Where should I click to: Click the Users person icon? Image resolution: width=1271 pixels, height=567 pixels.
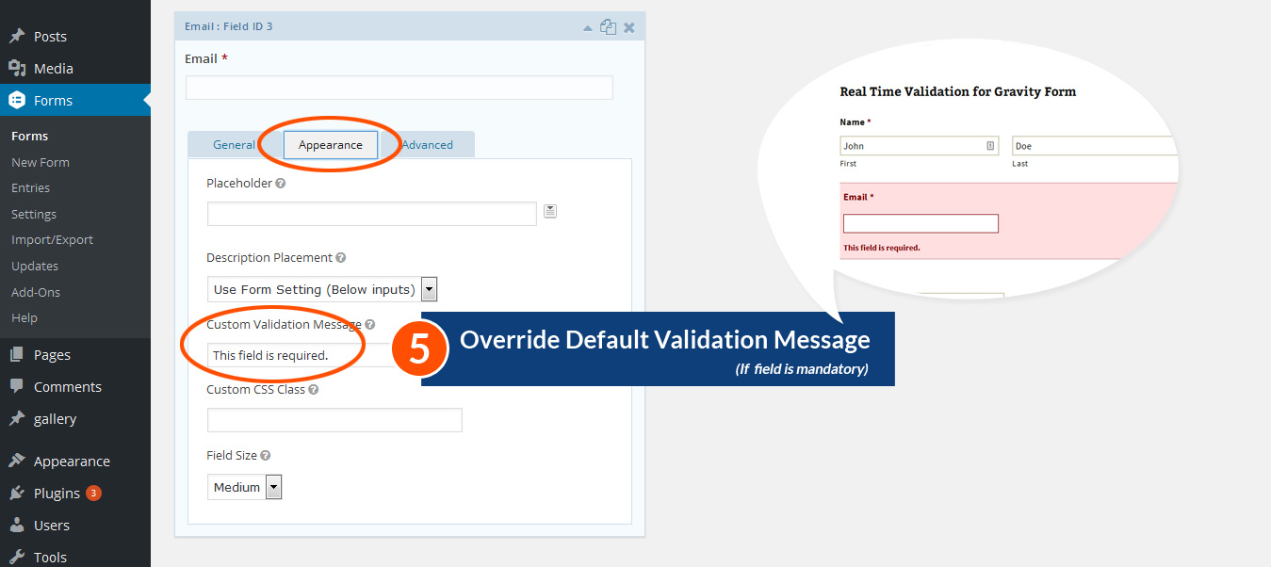17,526
